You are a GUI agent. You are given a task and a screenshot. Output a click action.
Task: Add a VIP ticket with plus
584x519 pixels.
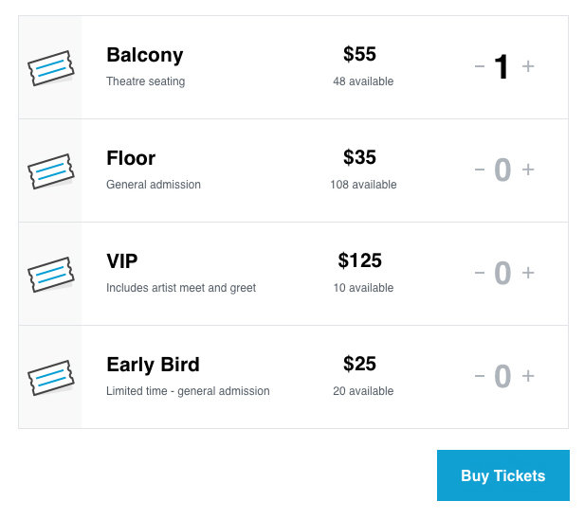(528, 273)
